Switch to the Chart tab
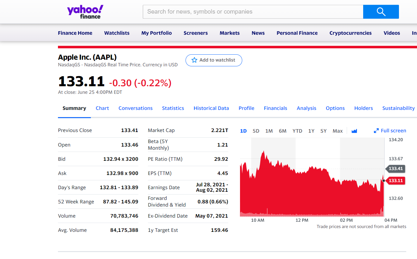Viewport: 417px width, 259px height. pyautogui.click(x=102, y=108)
